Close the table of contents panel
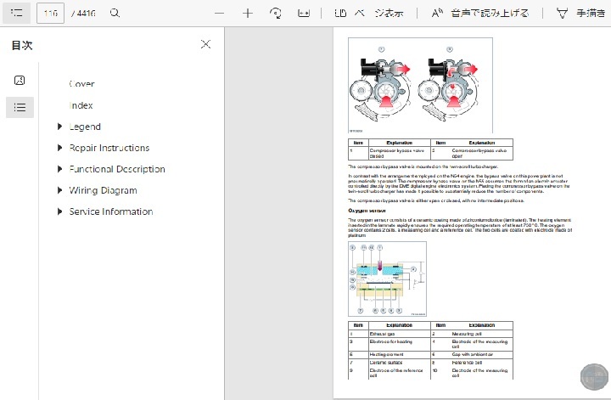Screen dimensions: 611x400 (x=205, y=44)
